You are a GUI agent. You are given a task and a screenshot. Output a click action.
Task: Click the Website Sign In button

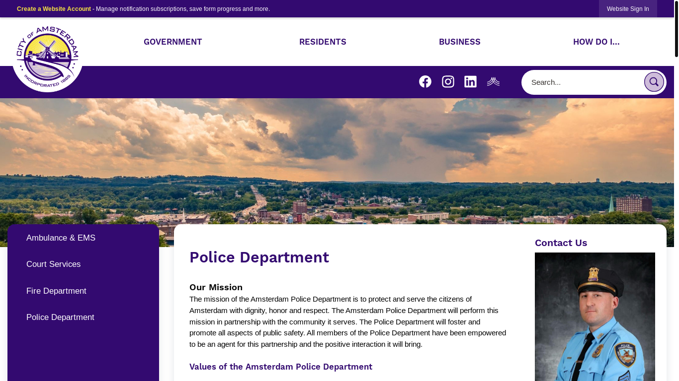coord(628,9)
